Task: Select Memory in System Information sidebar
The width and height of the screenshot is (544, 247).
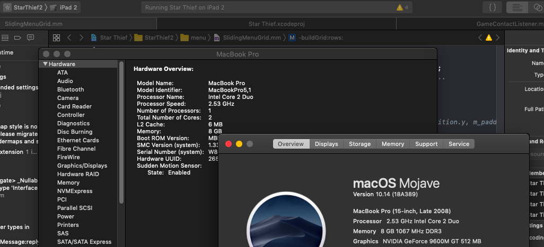Action: coord(68,182)
